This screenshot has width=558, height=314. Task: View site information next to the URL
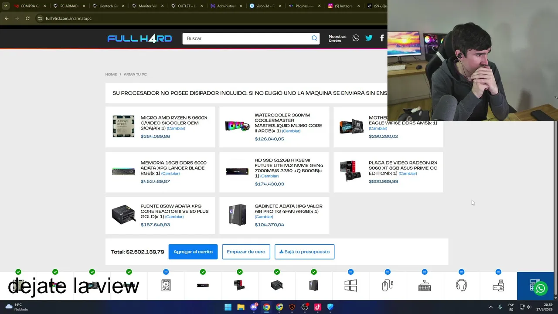coord(40,18)
